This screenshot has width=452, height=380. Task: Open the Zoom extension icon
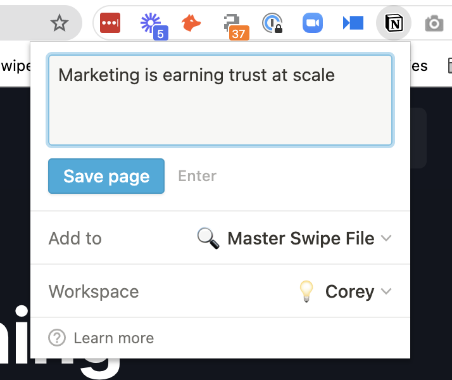click(312, 23)
